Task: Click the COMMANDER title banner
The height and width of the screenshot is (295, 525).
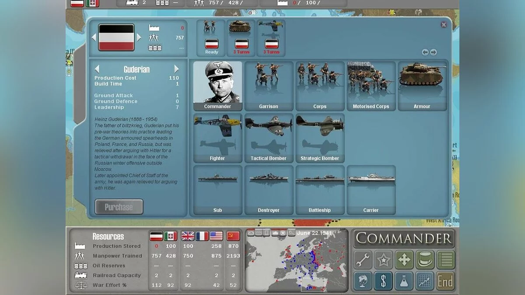Action: (404, 239)
